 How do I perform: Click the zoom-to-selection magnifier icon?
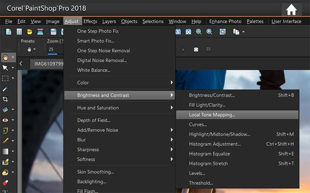[223, 32]
